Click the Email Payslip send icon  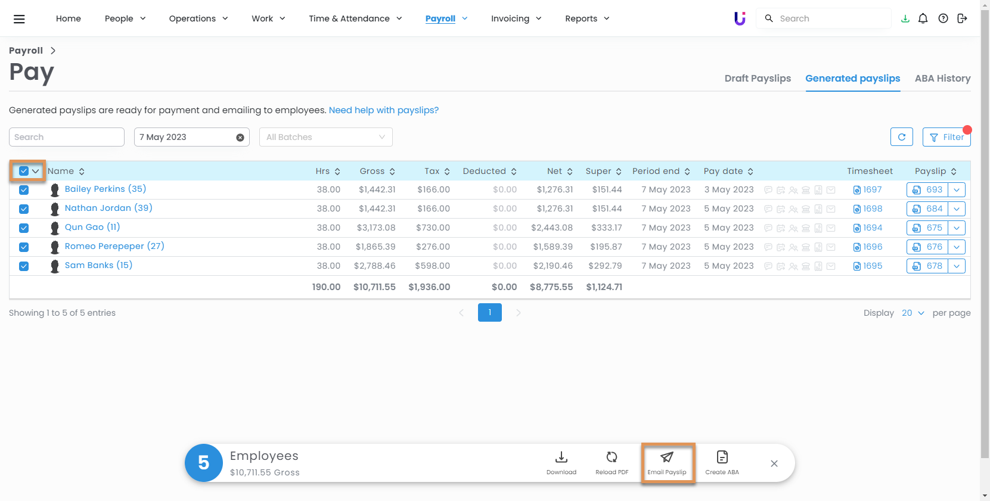(x=667, y=458)
